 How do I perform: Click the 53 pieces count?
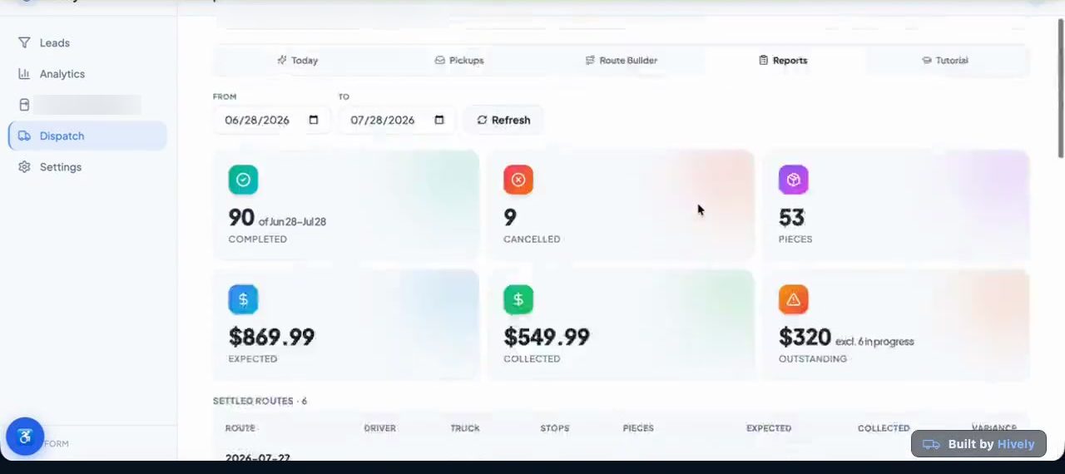[791, 217]
